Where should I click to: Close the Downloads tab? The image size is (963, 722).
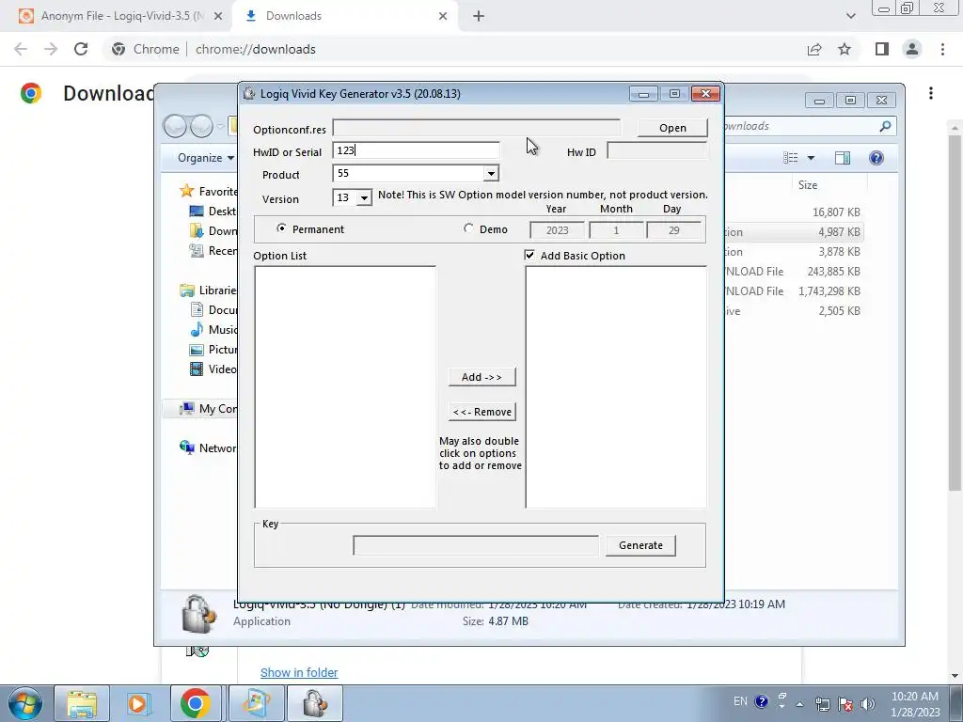tap(443, 16)
